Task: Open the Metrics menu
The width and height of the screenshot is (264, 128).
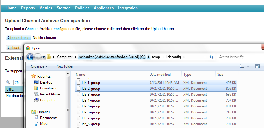Action: [x=46, y=8]
